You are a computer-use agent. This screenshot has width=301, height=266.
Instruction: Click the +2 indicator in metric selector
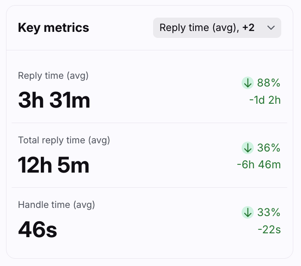(248, 28)
